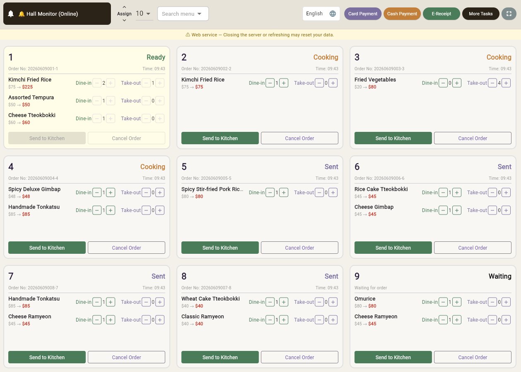Decrease take-out for Fried Vegetables

point(492,83)
